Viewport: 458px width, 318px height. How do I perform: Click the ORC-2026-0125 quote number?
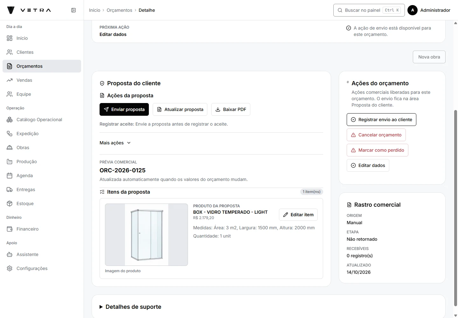122,170
